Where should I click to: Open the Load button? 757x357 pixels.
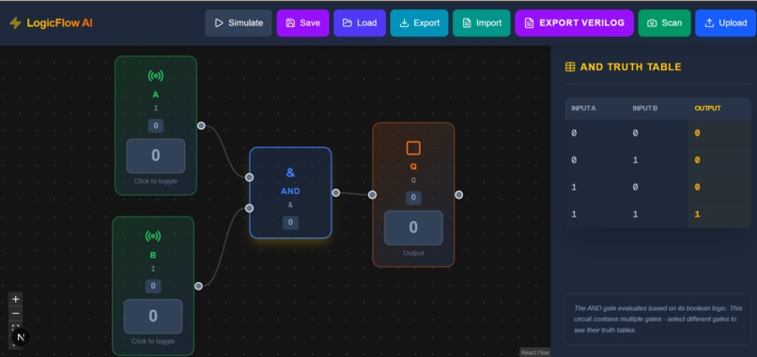click(x=360, y=23)
